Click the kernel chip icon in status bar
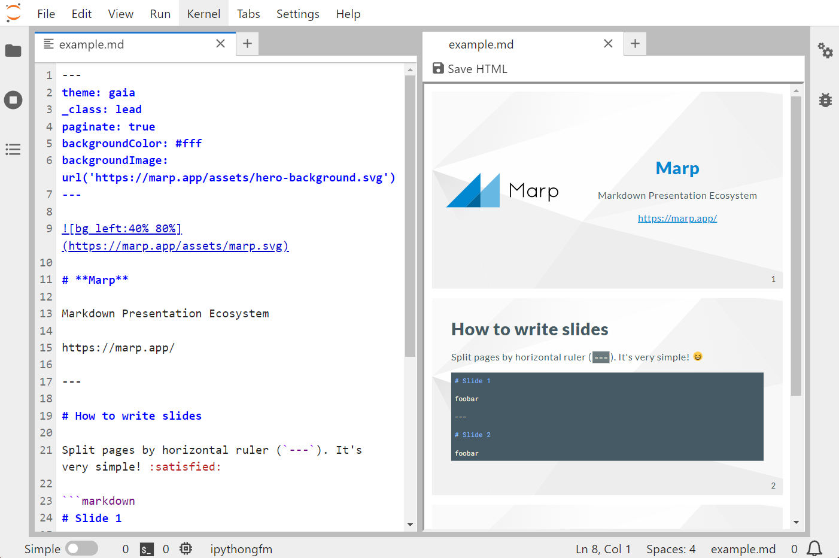Viewport: 839px width, 558px height. pyautogui.click(x=186, y=548)
